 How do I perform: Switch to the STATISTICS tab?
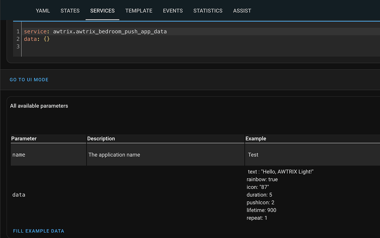point(208,11)
